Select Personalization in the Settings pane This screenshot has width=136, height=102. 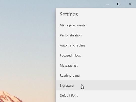click(x=96, y=35)
